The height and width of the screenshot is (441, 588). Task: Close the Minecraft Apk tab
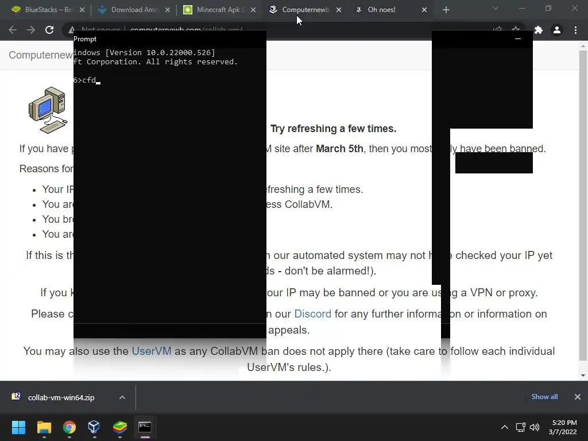[253, 10]
